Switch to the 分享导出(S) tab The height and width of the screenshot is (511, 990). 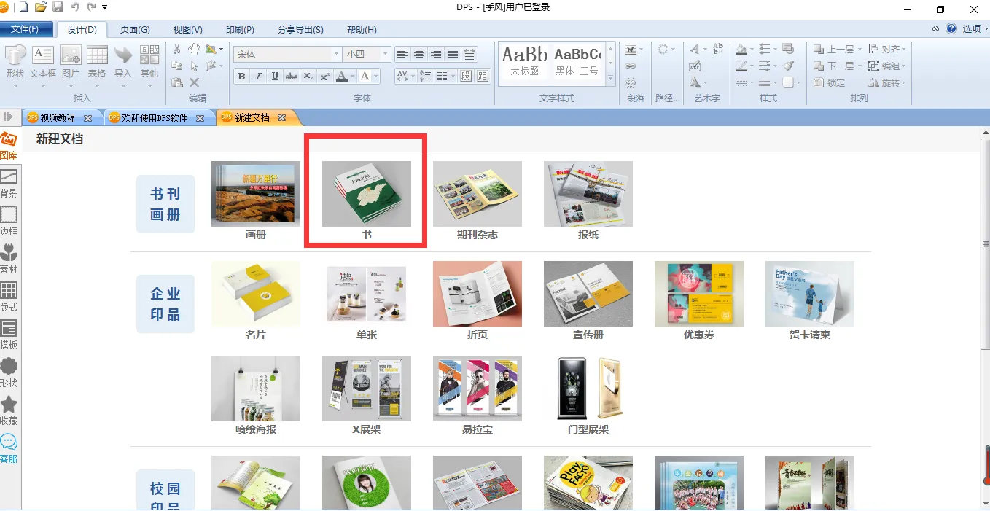(x=300, y=30)
